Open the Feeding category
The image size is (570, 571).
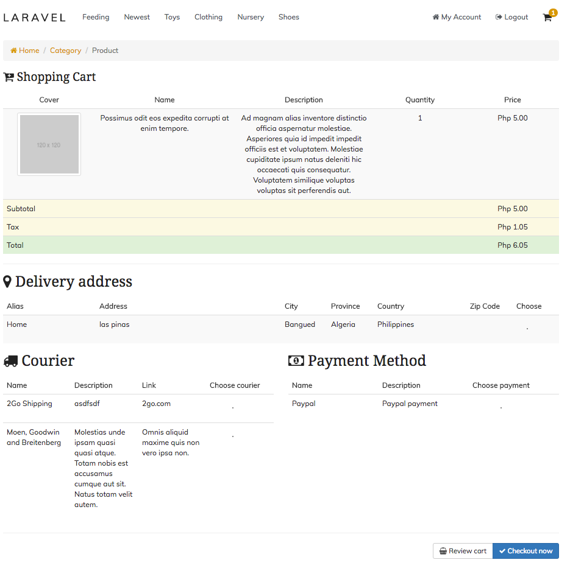click(x=96, y=17)
